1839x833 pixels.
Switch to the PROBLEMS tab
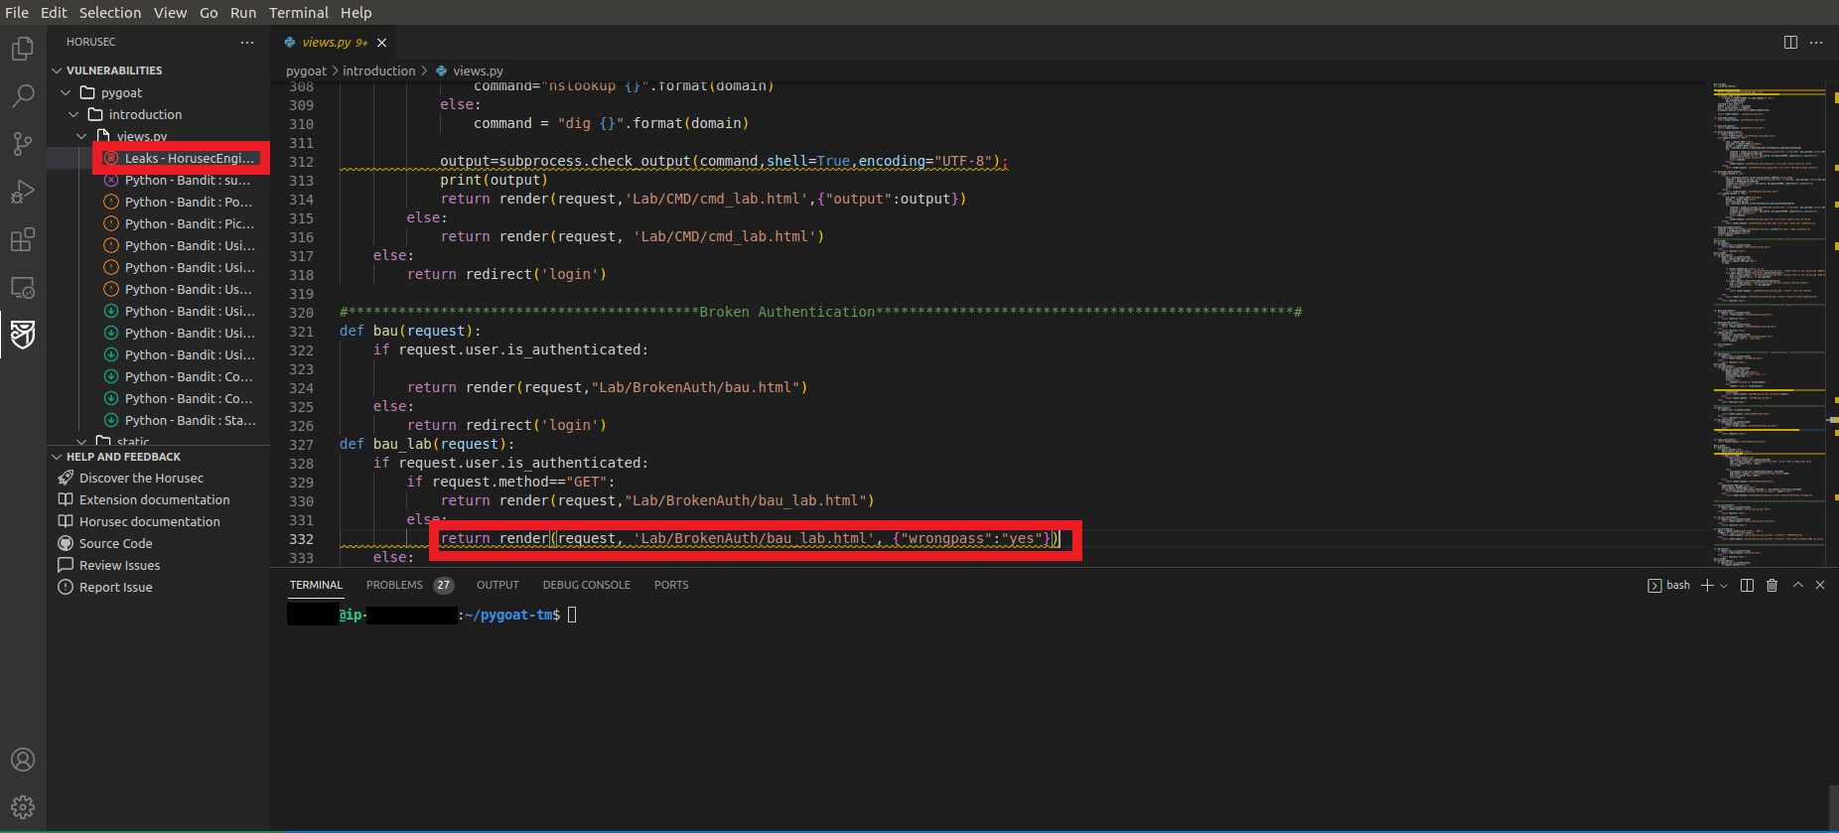(x=408, y=585)
